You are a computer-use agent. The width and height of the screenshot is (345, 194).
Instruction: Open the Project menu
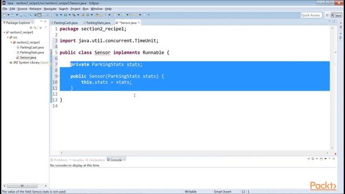click(x=75, y=9)
